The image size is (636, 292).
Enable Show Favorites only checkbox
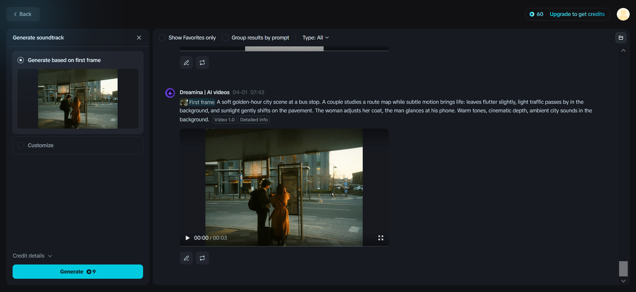click(x=162, y=38)
